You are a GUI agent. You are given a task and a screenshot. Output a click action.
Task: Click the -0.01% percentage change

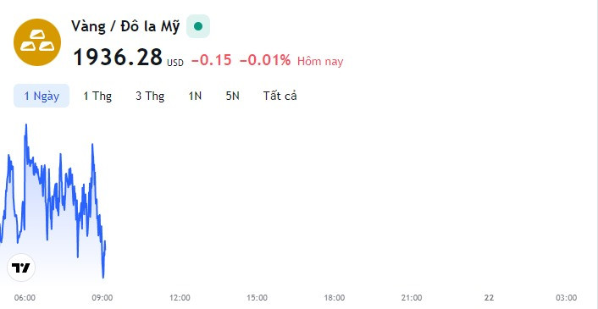point(265,60)
